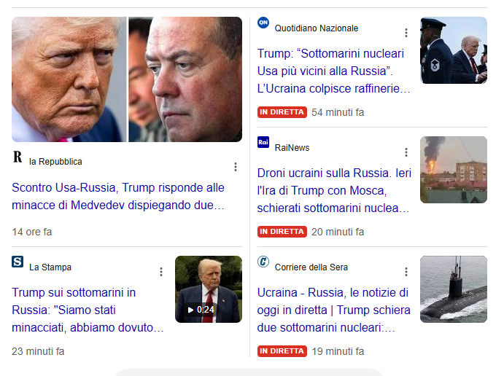Click the Quotidiano Nazionale QN logo icon
Screen dimensions: 504x376
[x=263, y=23]
